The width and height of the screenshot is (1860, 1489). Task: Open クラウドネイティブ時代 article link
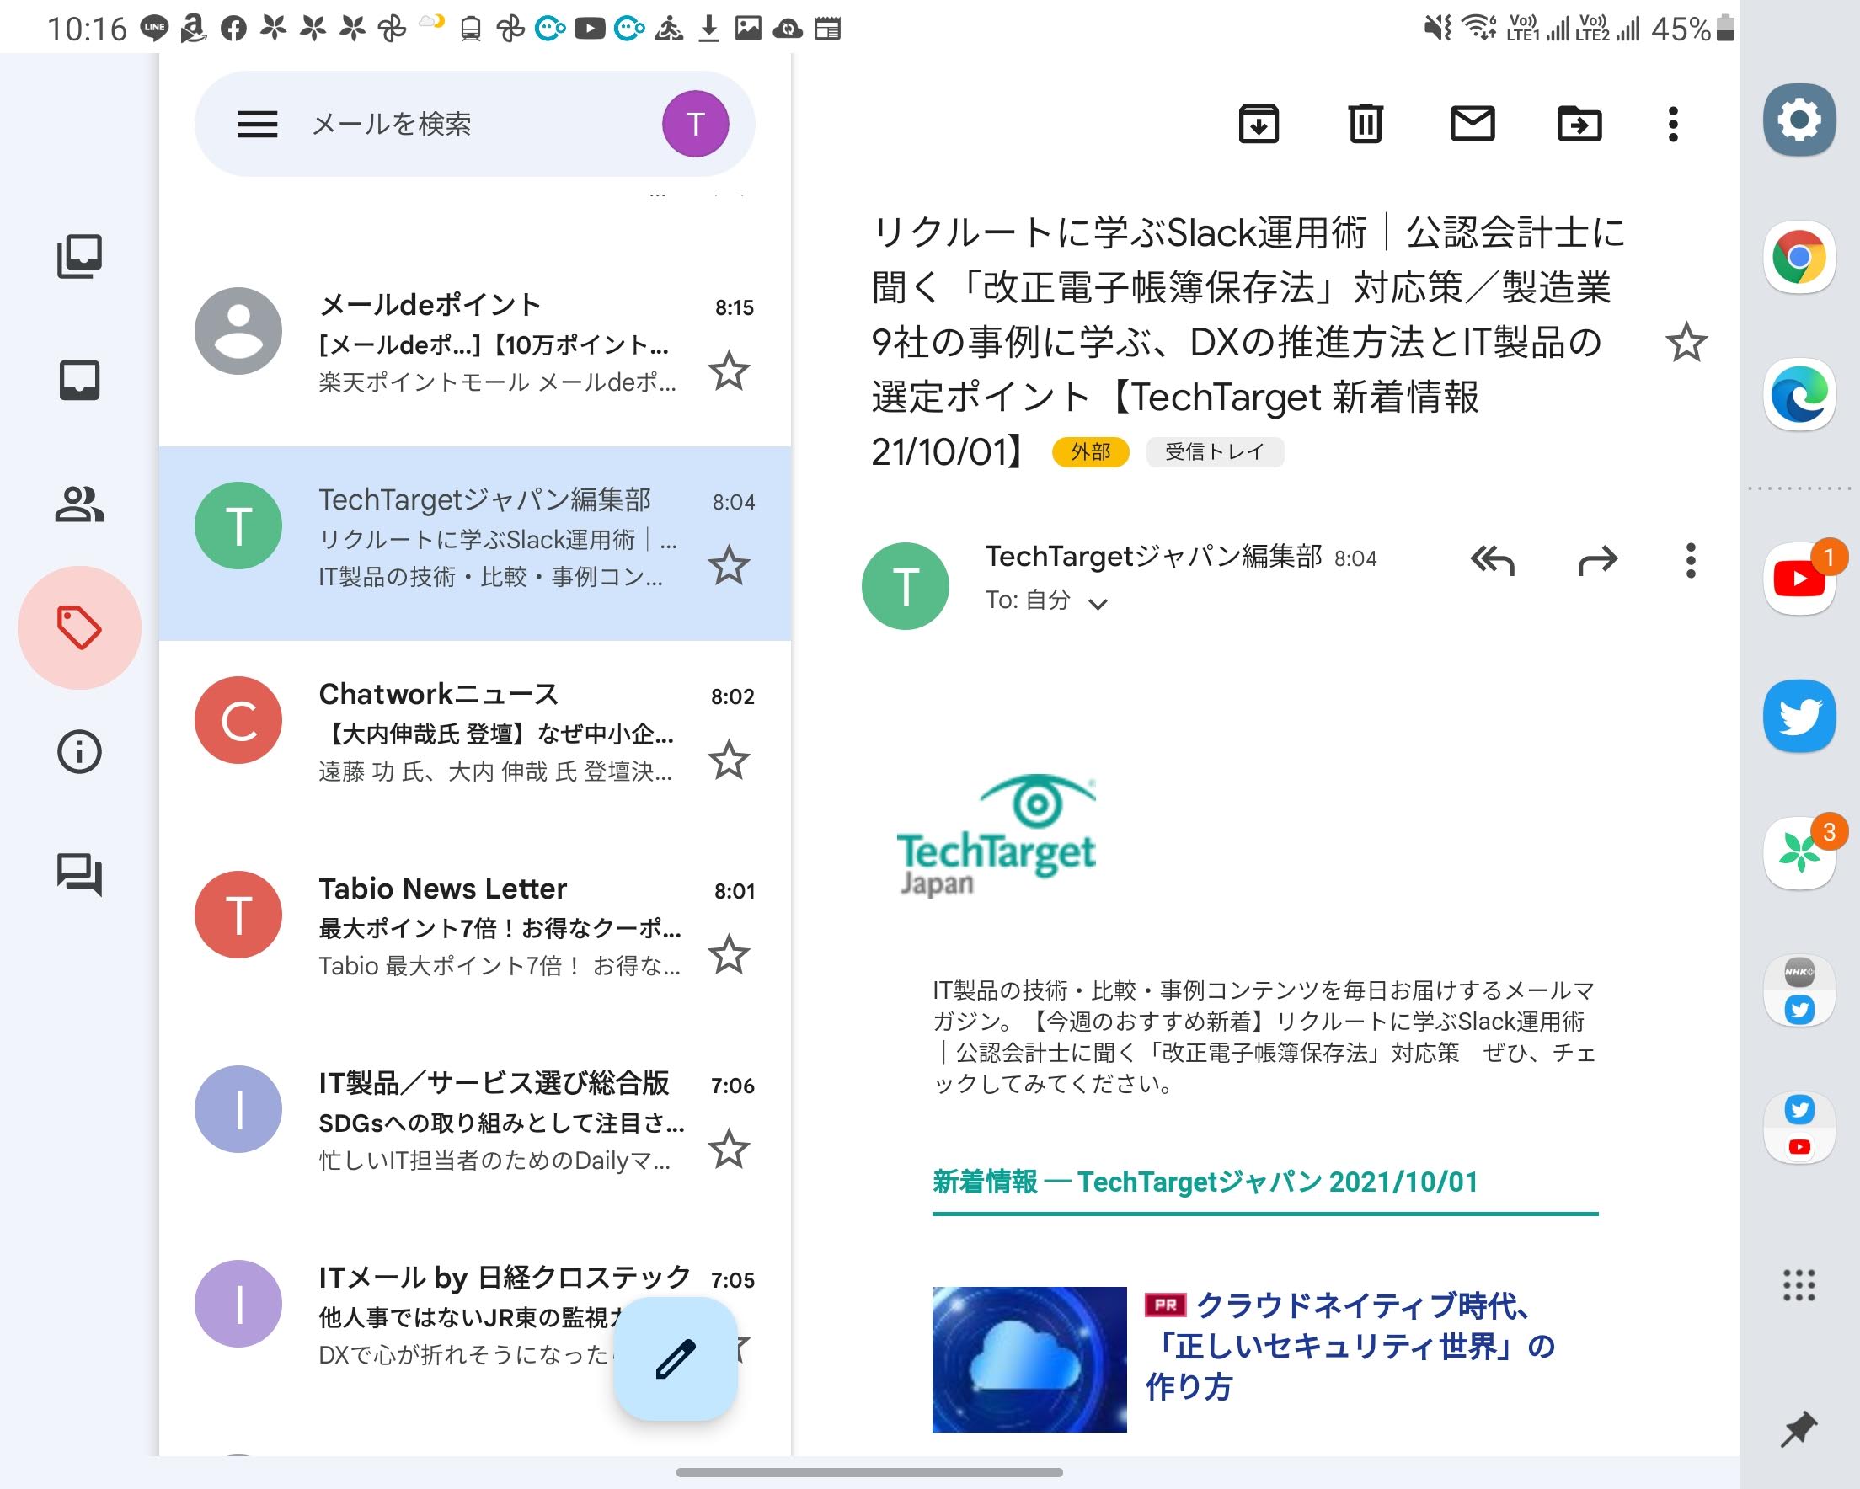pos(1351,1346)
